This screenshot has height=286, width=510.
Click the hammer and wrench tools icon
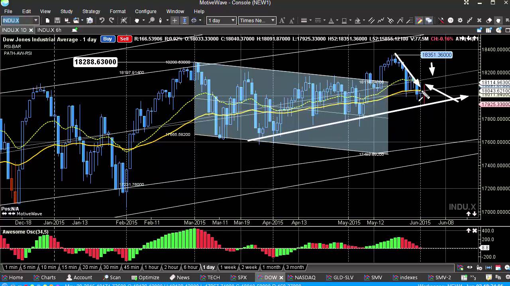(x=441, y=20)
